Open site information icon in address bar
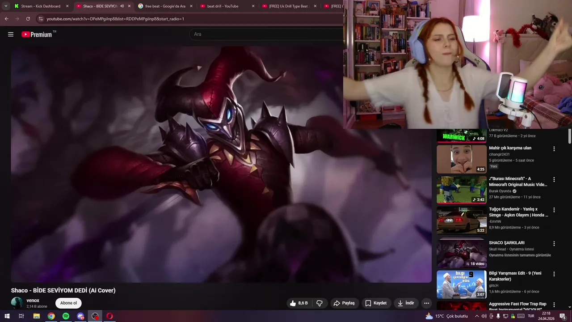 point(41,19)
